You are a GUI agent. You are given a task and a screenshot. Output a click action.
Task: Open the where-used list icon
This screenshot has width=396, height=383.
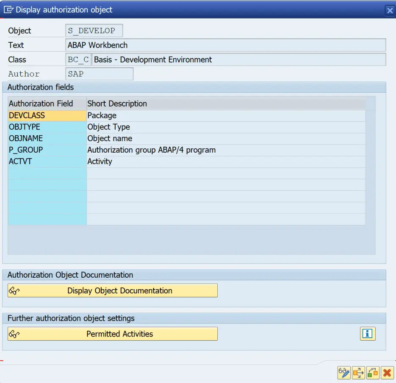(x=358, y=373)
